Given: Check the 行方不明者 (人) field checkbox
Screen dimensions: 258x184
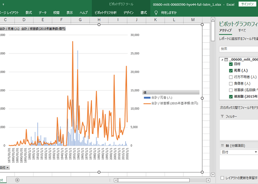Looking at the screenshot, I should [x=231, y=77].
